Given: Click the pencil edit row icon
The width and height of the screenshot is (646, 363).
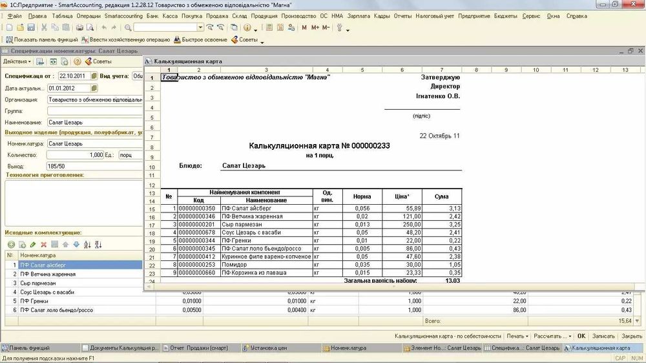Looking at the screenshot, I should pos(33,244).
